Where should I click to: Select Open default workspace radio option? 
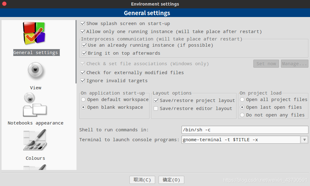[83, 99]
